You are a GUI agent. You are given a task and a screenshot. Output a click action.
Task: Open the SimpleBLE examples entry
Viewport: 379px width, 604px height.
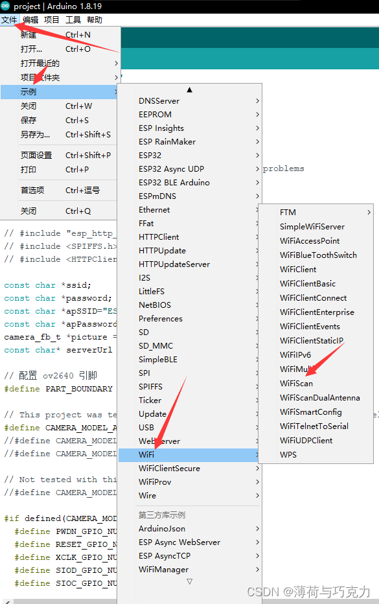point(189,360)
